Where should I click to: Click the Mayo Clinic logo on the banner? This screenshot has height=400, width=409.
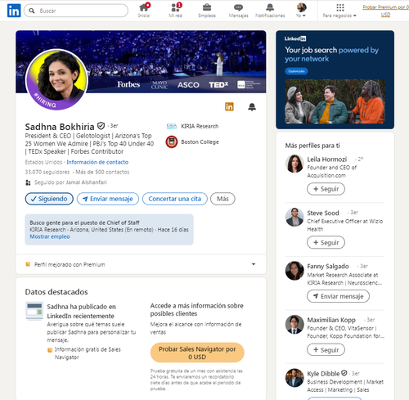[x=160, y=85]
